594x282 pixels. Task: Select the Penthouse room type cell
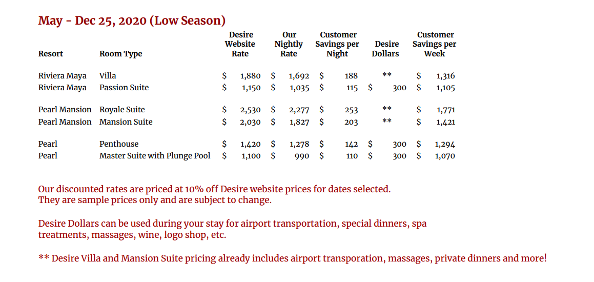coord(119,144)
